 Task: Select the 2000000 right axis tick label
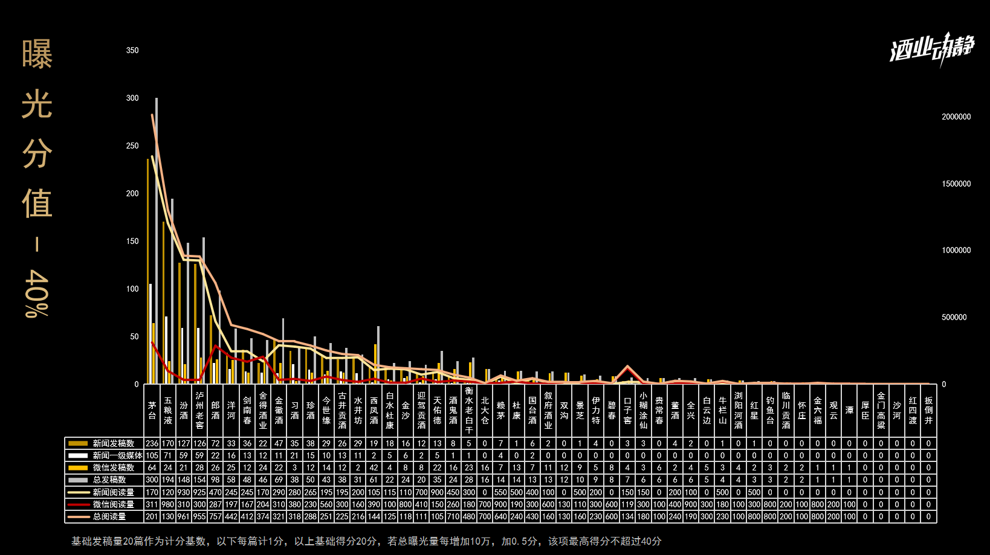tap(956, 117)
